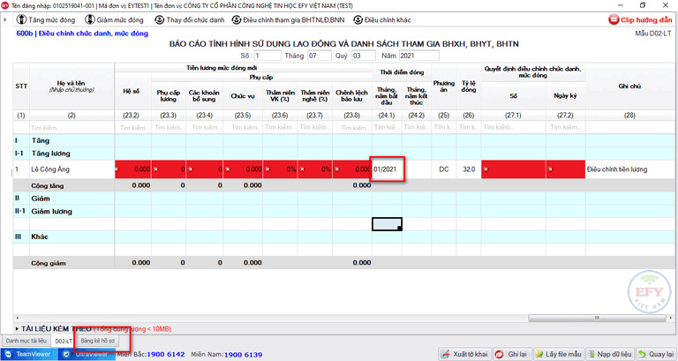Screen dimensions: 678x361
Task: Select the III Khác group row
Action: (x=343, y=237)
